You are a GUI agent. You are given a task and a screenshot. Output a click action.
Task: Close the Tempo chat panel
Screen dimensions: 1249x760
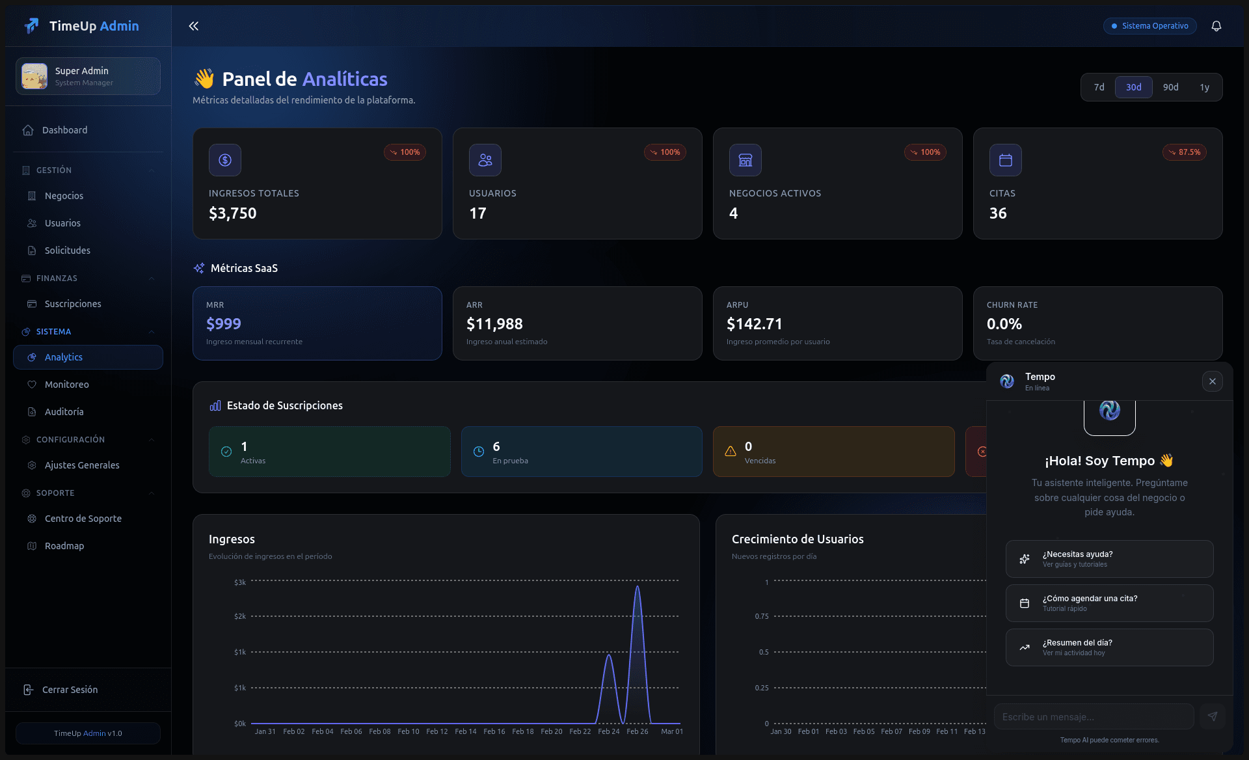pyautogui.click(x=1212, y=381)
